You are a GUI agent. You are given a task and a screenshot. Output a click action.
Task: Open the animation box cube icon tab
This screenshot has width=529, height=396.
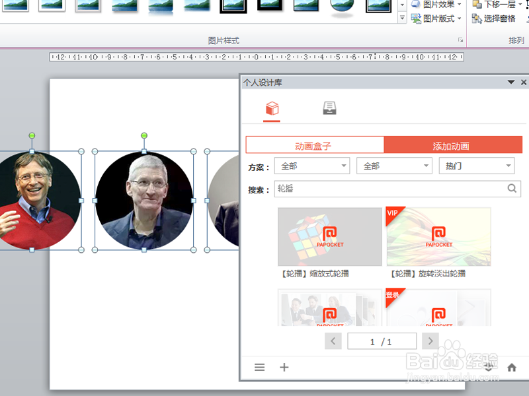pos(272,108)
